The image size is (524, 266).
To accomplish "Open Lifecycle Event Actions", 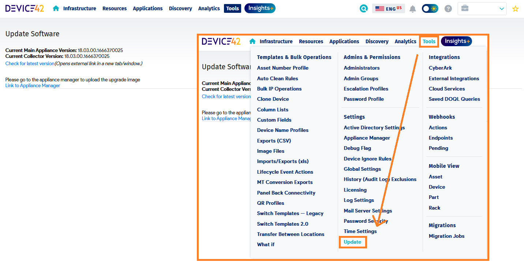I will coord(285,172).
